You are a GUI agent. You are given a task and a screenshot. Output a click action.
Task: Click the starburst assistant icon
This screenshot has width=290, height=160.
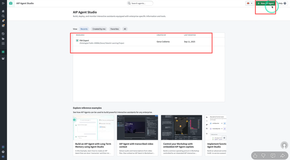click(x=284, y=145)
